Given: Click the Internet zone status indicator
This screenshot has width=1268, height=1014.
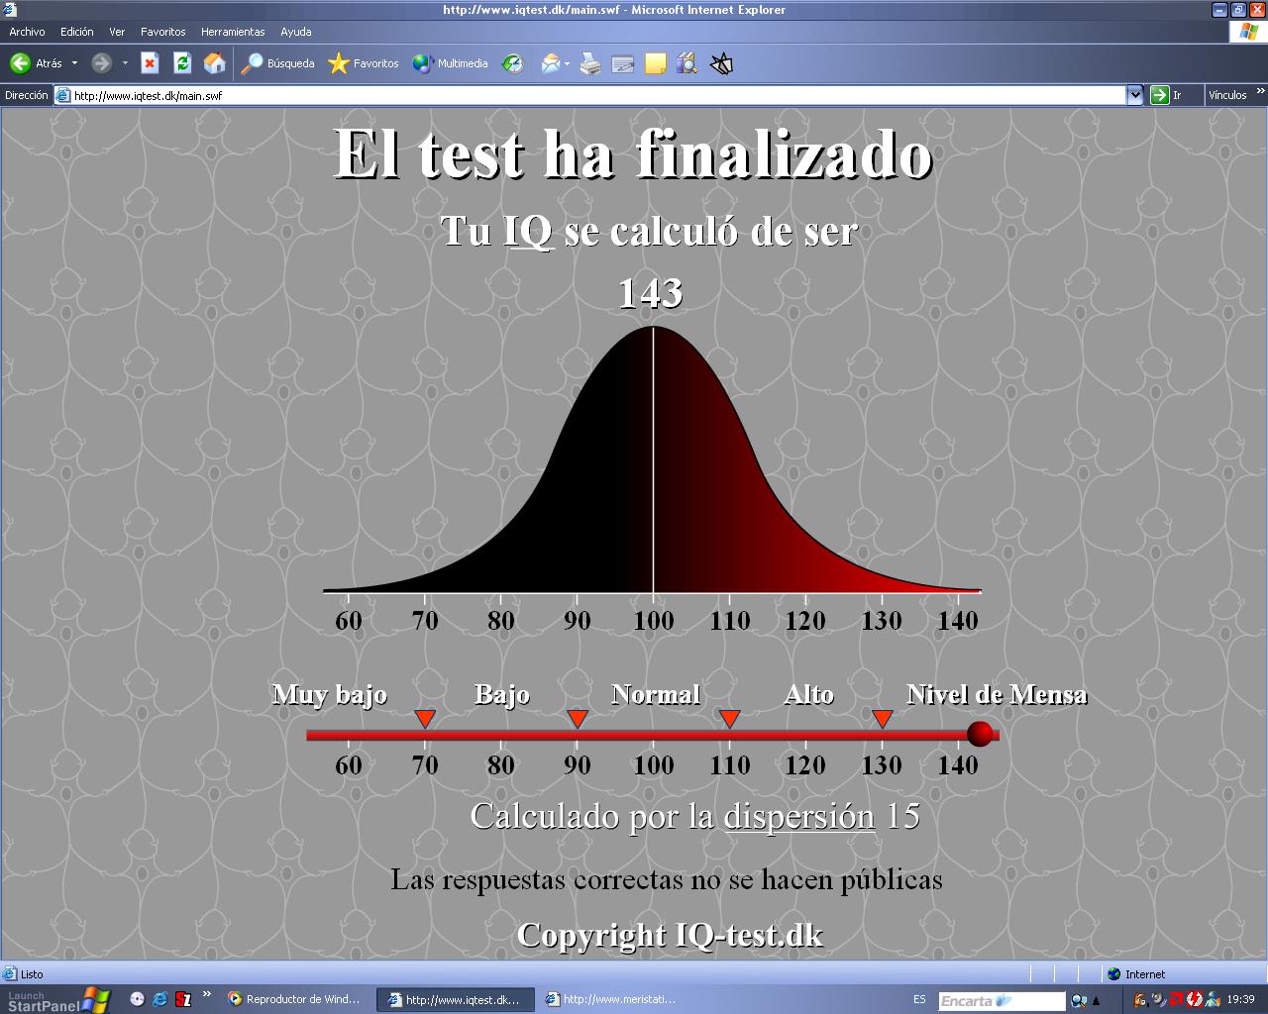Looking at the screenshot, I should click(x=1136, y=974).
